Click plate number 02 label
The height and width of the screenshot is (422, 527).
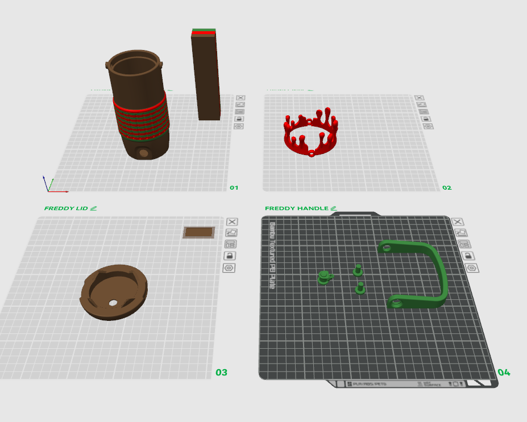pyautogui.click(x=447, y=187)
